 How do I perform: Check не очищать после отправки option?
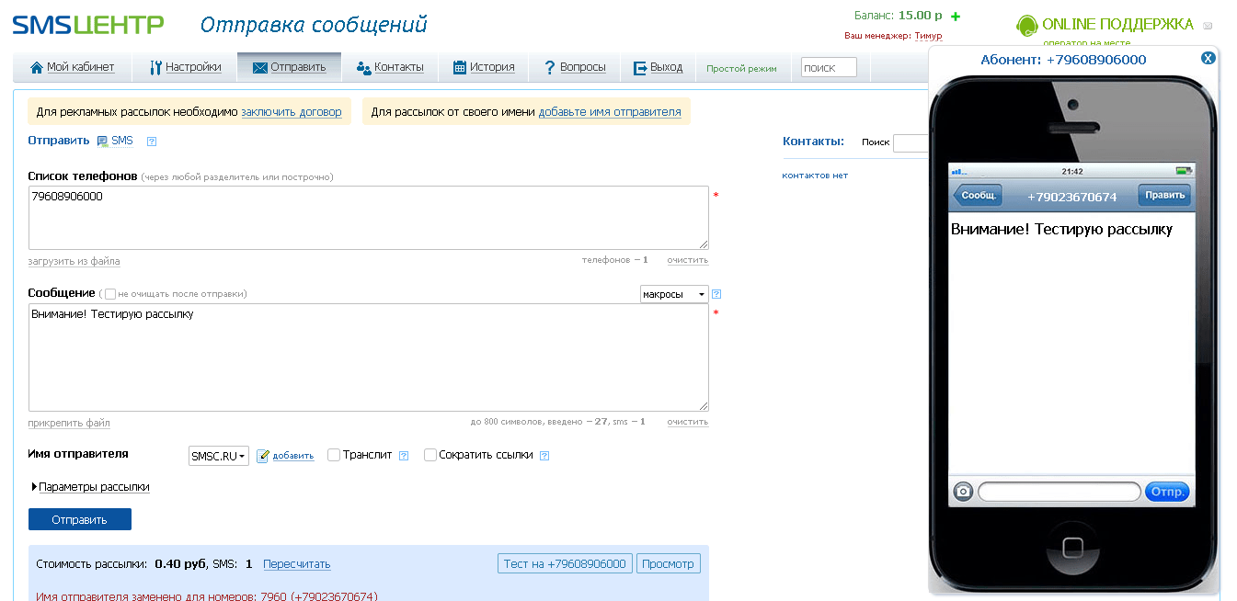(110, 294)
